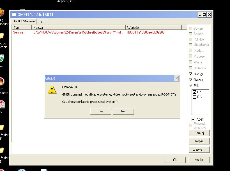The image size is (230, 171).
Task: Open the Rootkit/Malware tab
Action: tap(24, 21)
